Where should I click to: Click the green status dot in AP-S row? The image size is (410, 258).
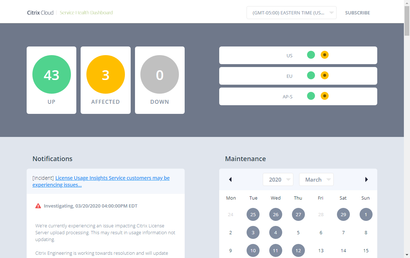coord(311,96)
